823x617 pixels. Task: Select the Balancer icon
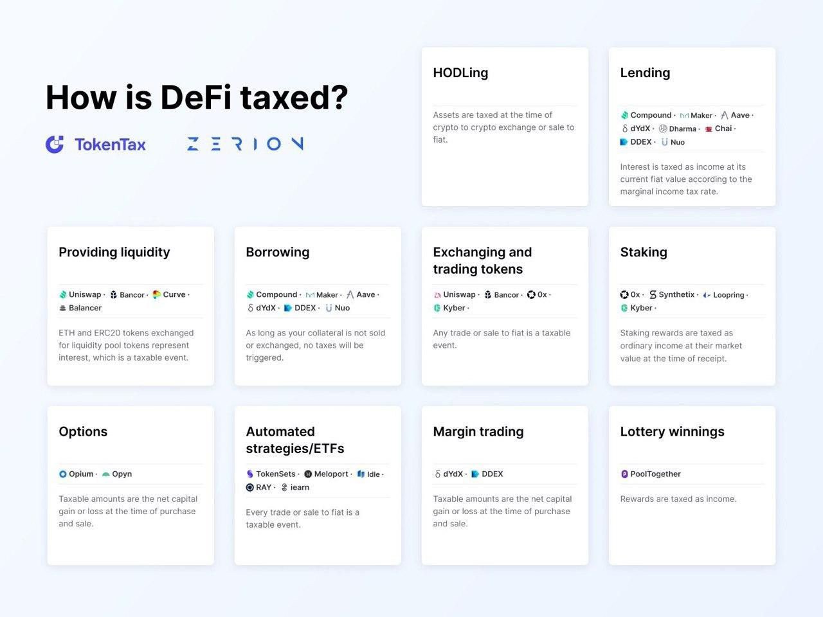tap(63, 308)
